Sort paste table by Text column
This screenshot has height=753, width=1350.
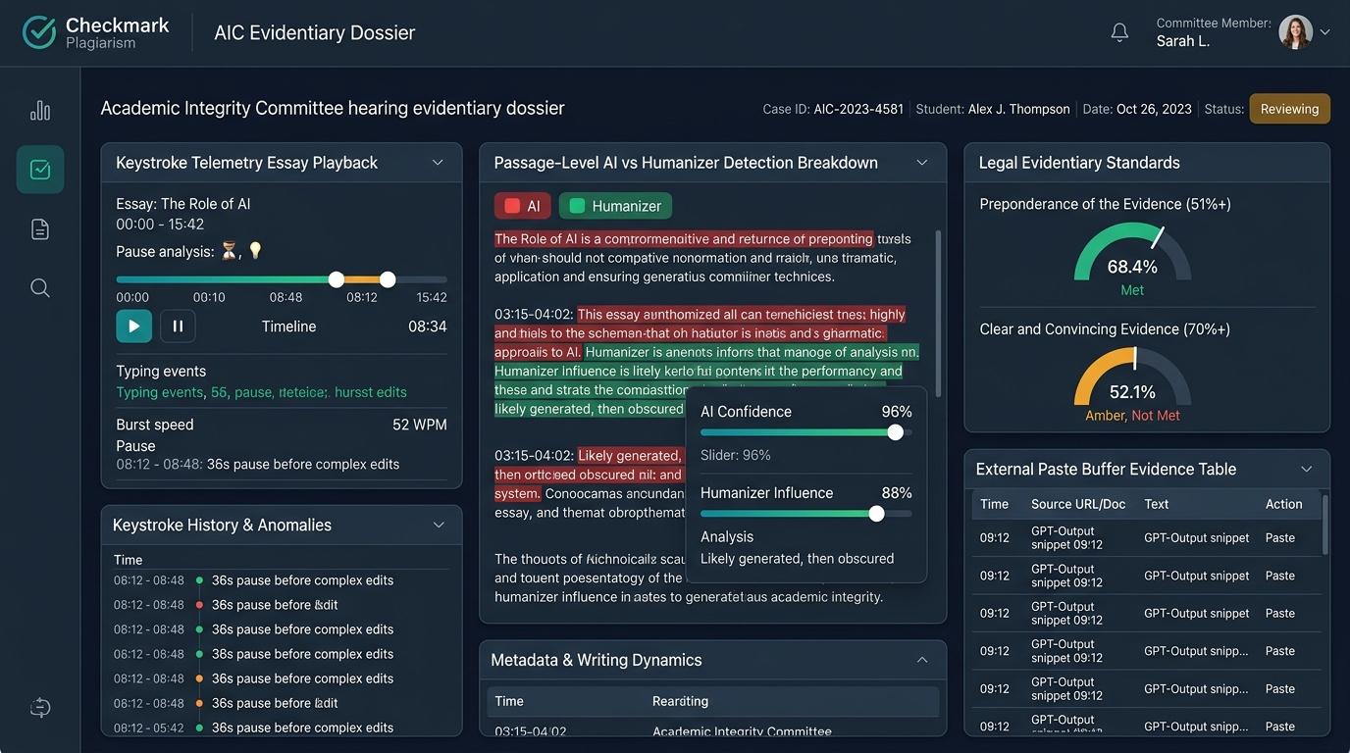(x=1157, y=504)
